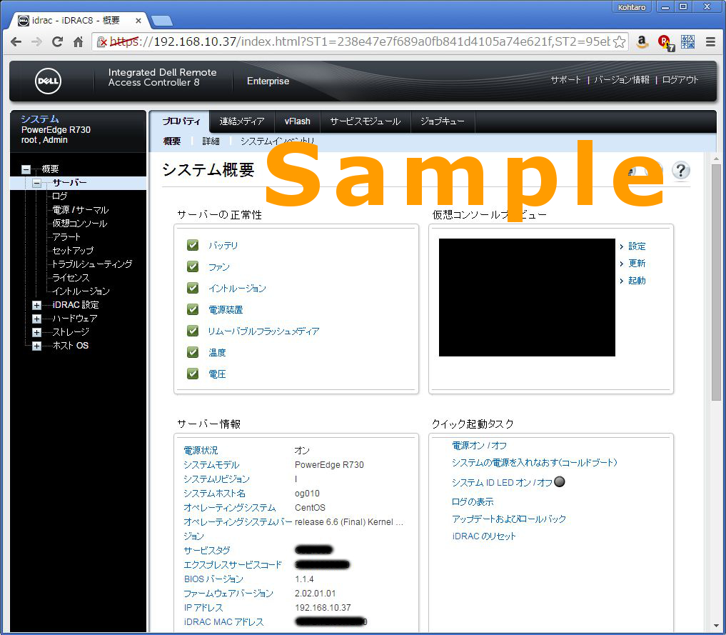The height and width of the screenshot is (635, 726).
Task: Select イントルージョン in the sidebar tree
Action: click(81, 291)
